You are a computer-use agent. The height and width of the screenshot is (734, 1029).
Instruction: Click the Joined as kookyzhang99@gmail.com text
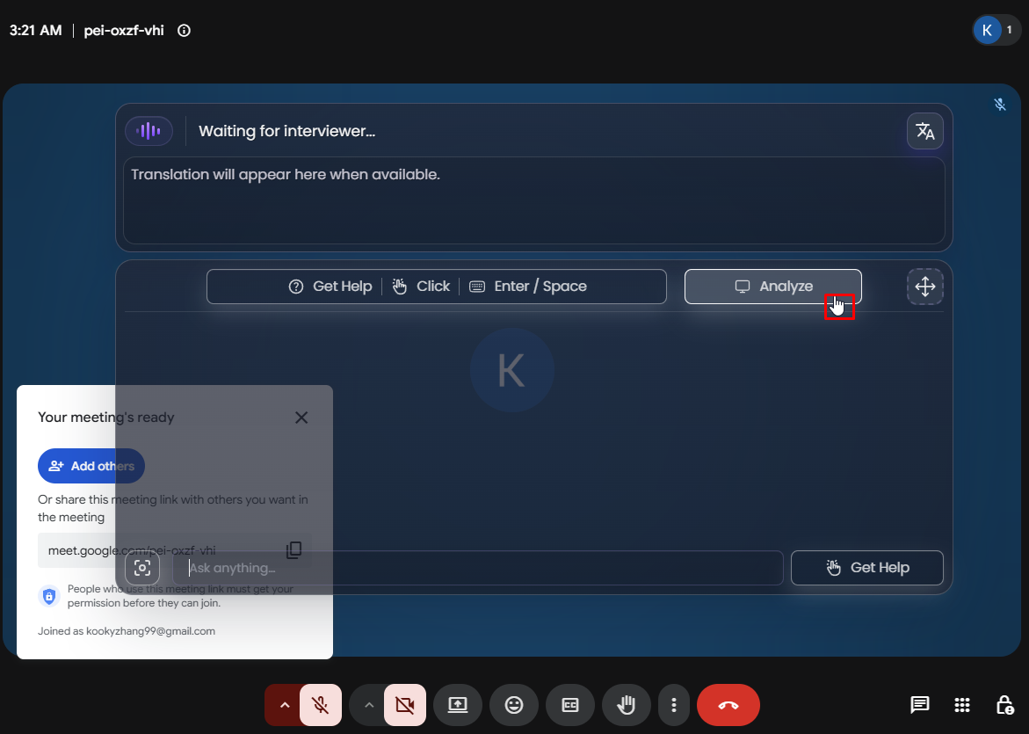tap(126, 631)
